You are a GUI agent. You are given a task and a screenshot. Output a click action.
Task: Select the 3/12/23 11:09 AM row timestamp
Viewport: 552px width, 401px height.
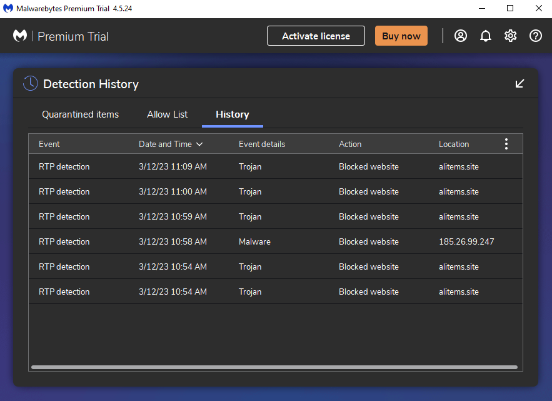click(x=173, y=166)
